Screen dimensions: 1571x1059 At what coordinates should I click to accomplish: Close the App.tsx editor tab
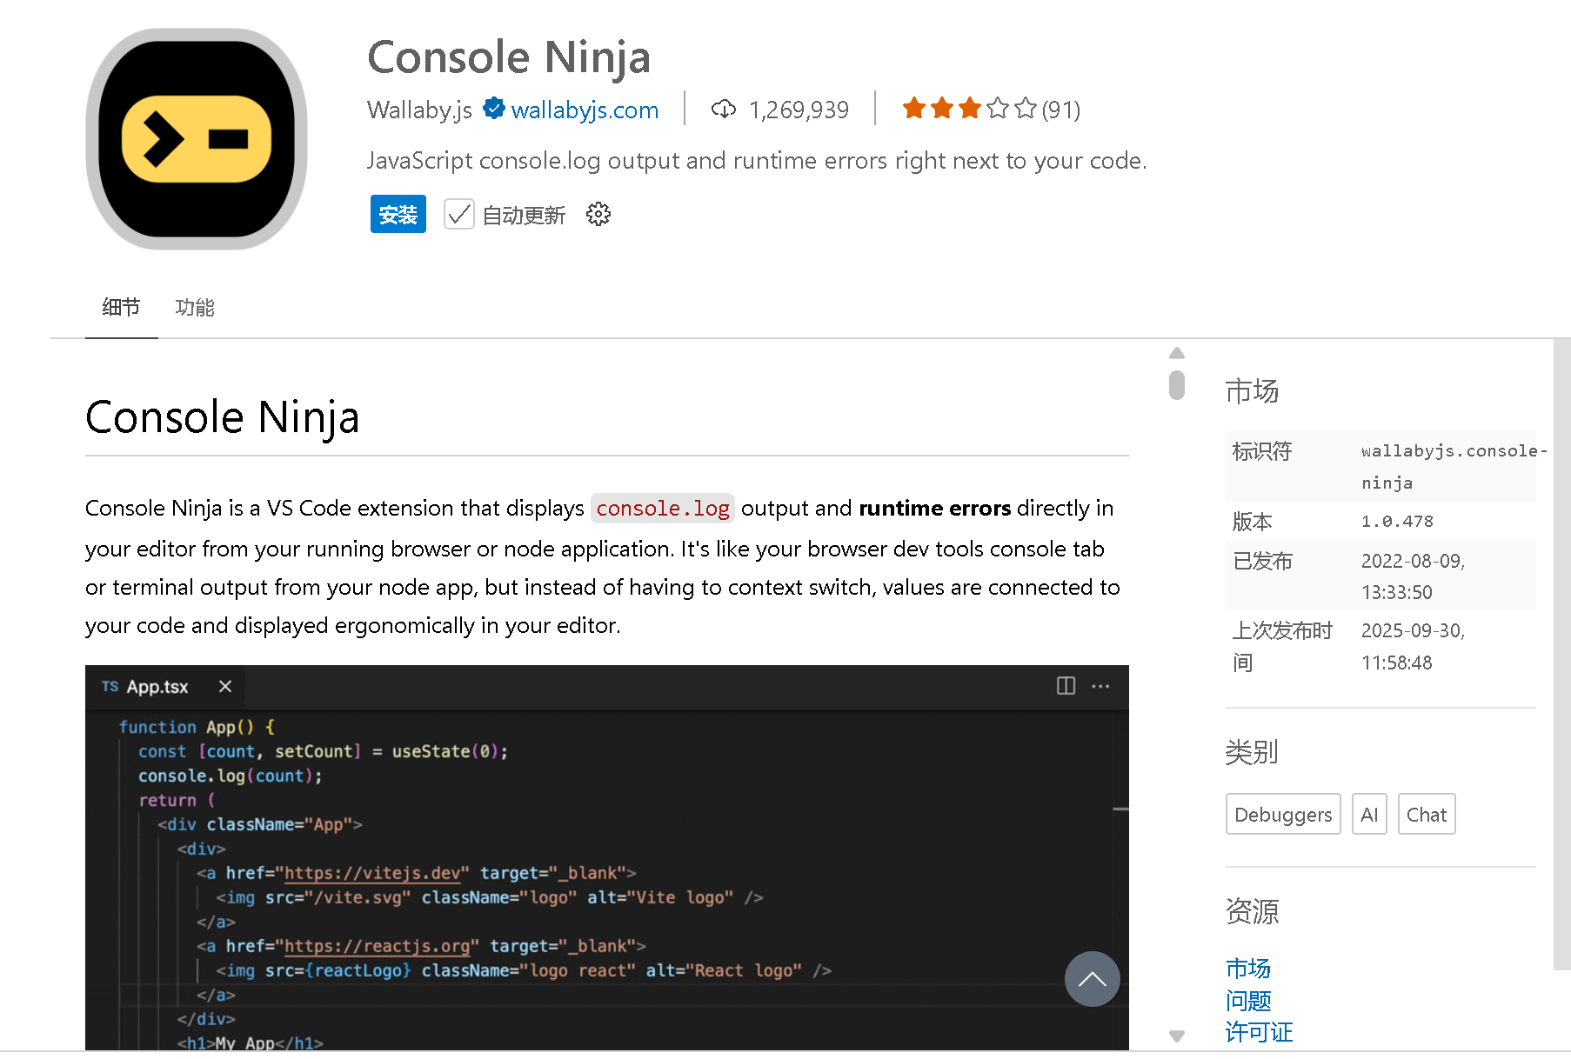(x=224, y=686)
